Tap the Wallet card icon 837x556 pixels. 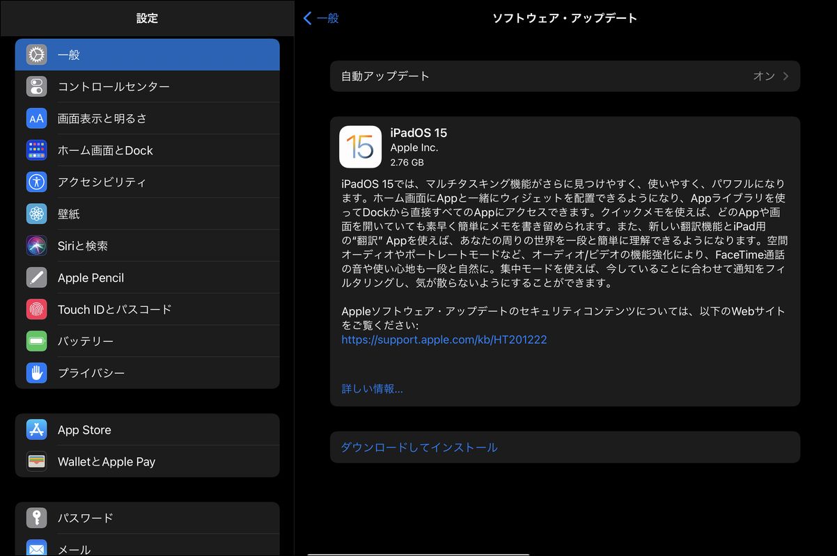[37, 461]
